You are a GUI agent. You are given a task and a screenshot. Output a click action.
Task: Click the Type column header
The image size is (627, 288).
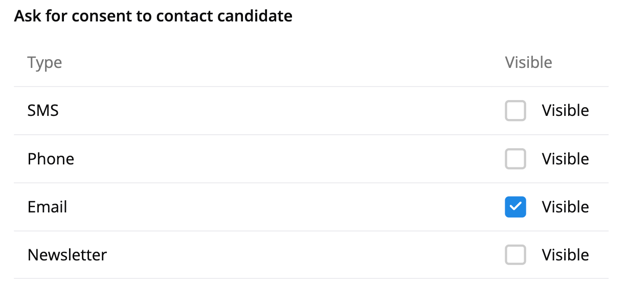click(44, 63)
